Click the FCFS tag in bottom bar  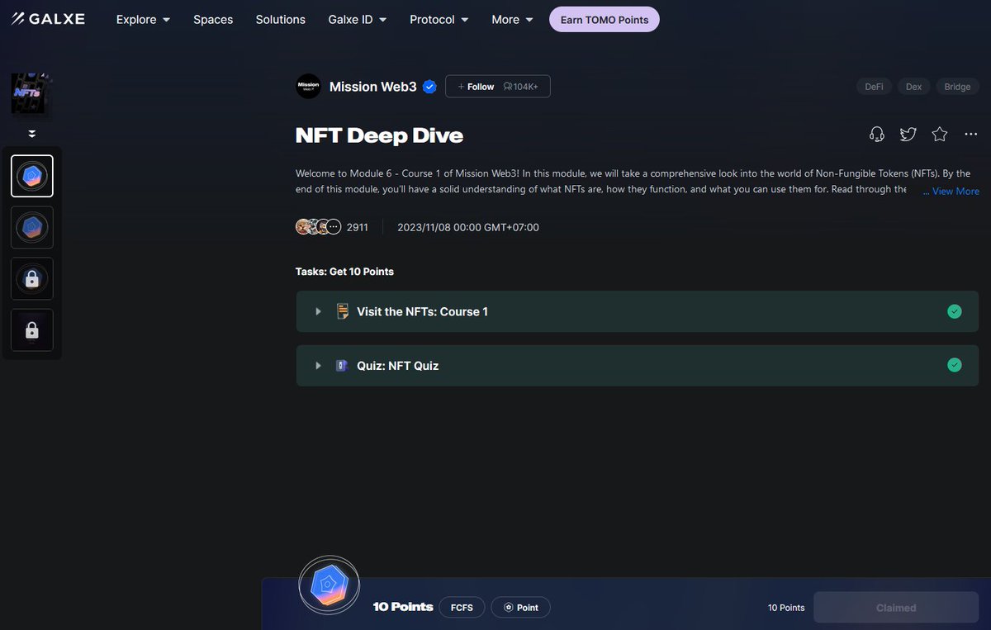point(462,608)
